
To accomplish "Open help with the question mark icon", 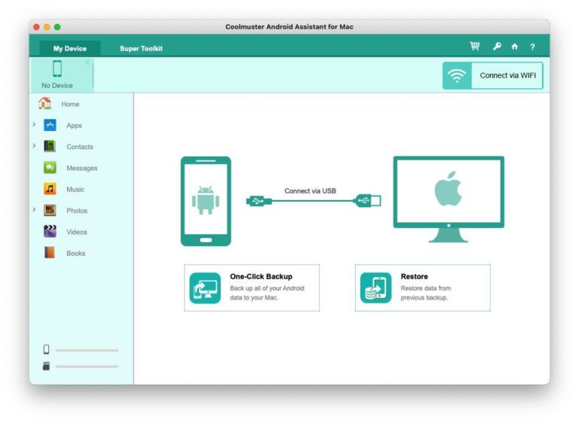I will tap(532, 47).
